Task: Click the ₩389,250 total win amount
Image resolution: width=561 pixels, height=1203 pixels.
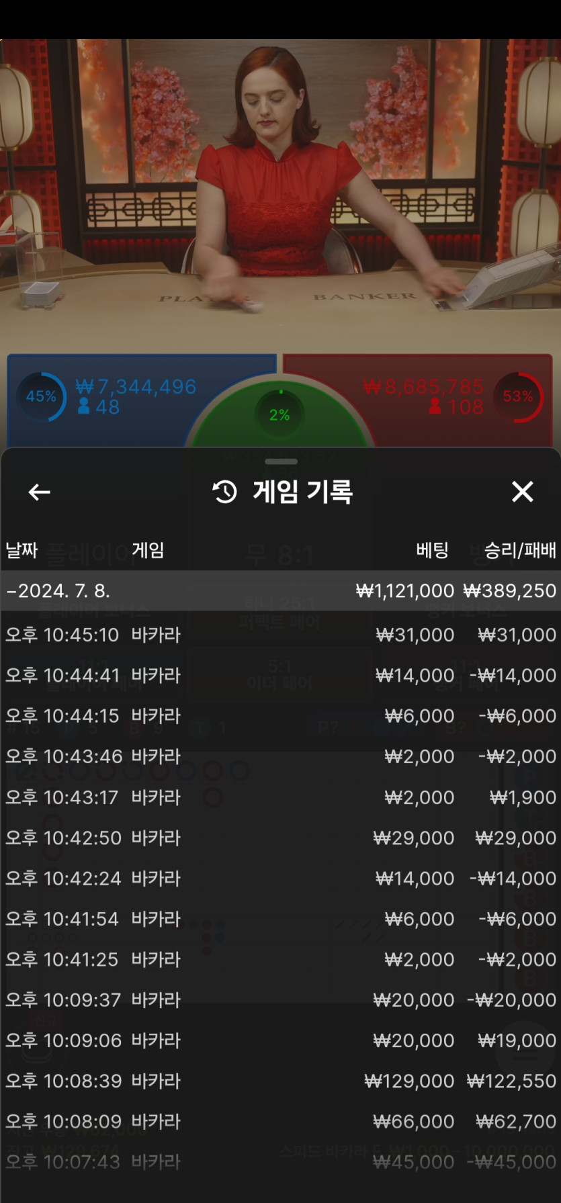Action: (x=510, y=591)
